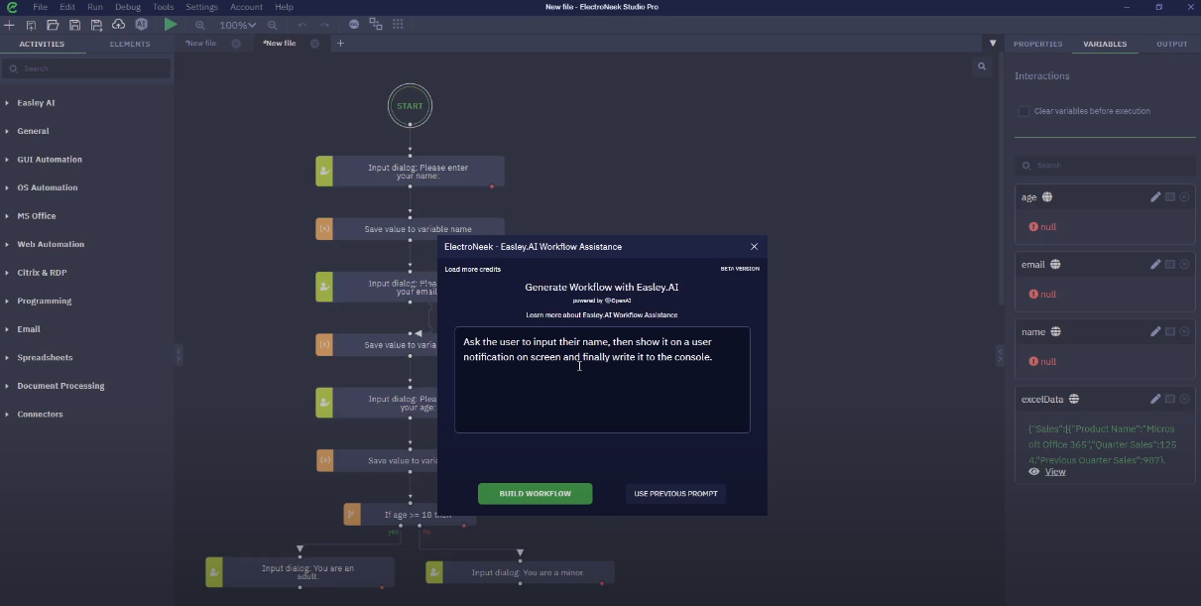Click the zoom out magnifier icon
This screenshot has width=1201, height=606.
coord(272,25)
